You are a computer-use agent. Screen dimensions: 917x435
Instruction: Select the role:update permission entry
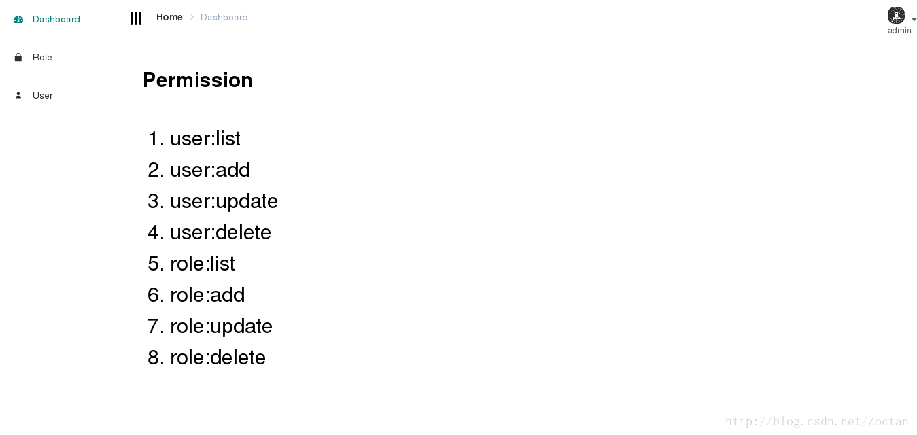click(221, 326)
